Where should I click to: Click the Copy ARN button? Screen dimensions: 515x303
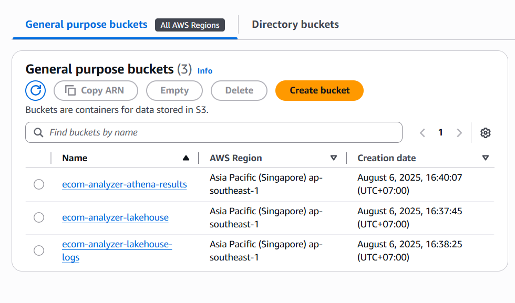click(x=96, y=90)
